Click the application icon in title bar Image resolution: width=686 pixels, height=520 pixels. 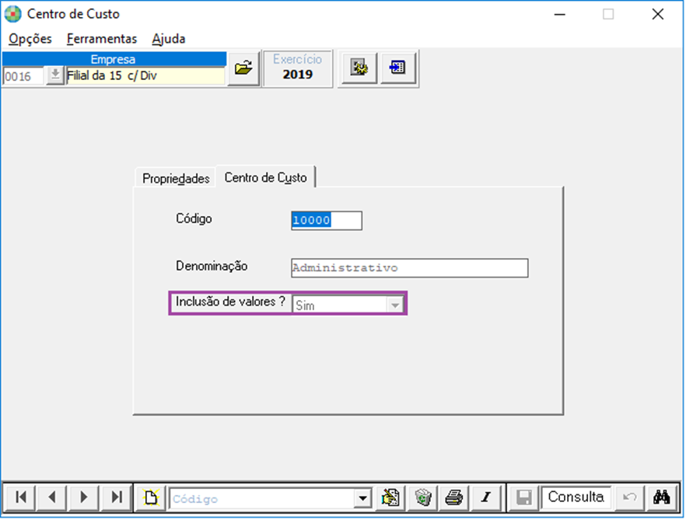click(12, 14)
